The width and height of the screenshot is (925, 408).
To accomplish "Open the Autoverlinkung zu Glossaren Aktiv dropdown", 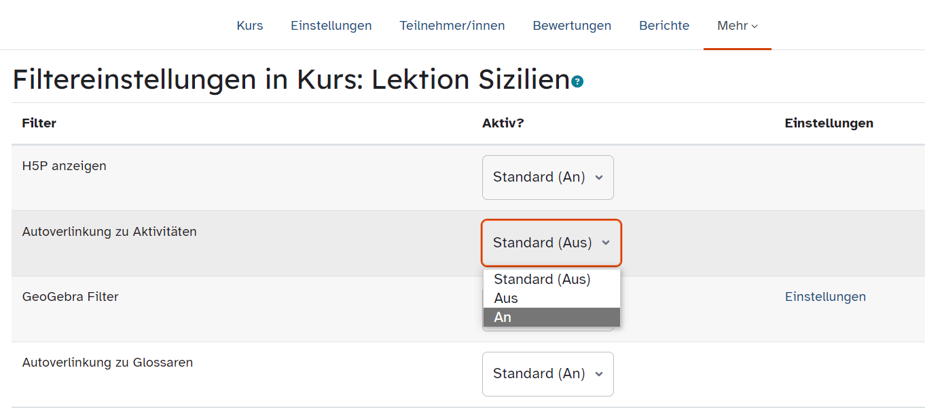I will coord(548,374).
